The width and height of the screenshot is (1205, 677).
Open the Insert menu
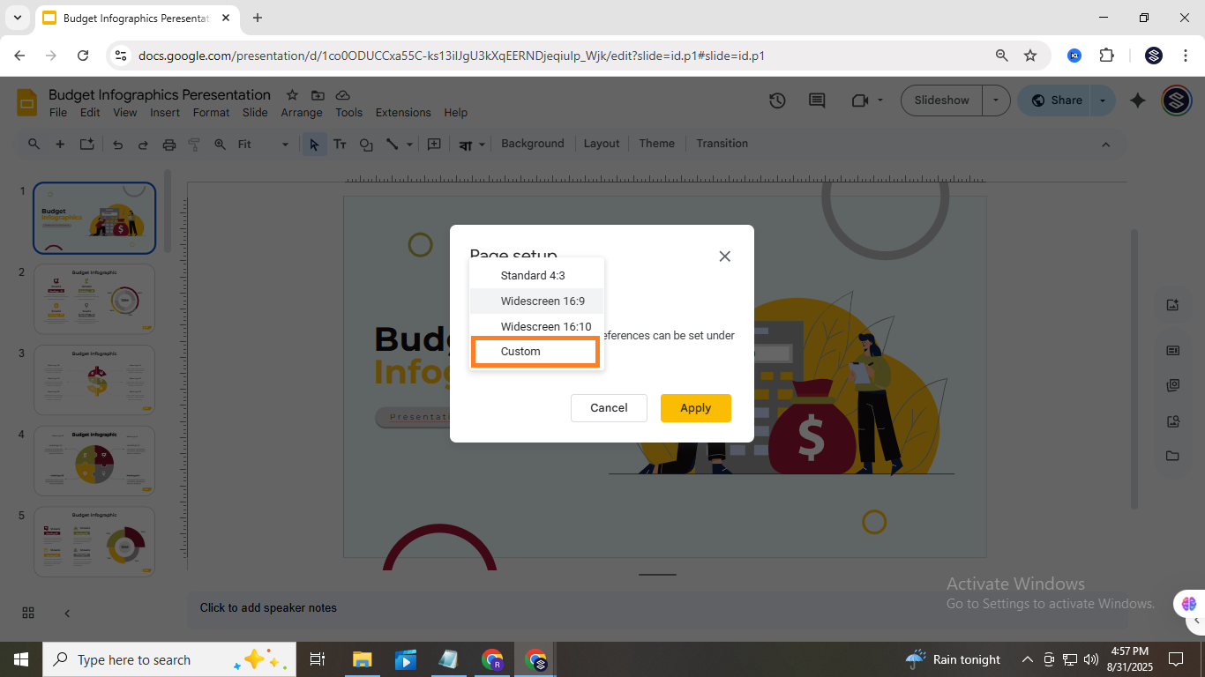[165, 113]
